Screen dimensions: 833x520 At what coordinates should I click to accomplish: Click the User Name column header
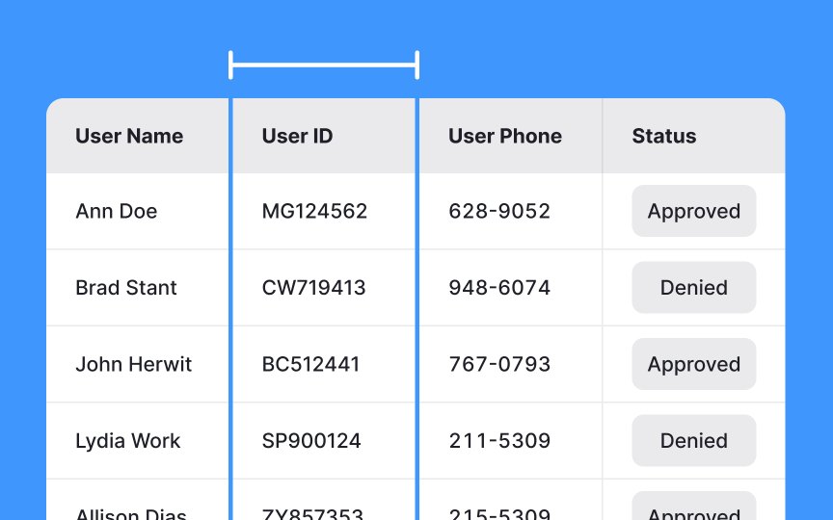(x=129, y=137)
